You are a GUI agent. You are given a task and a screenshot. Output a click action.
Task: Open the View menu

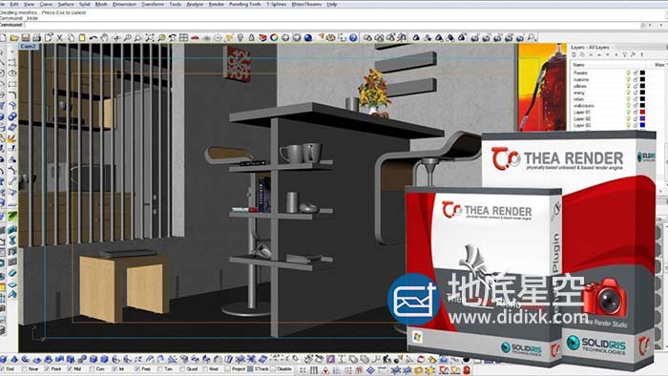coord(29,4)
